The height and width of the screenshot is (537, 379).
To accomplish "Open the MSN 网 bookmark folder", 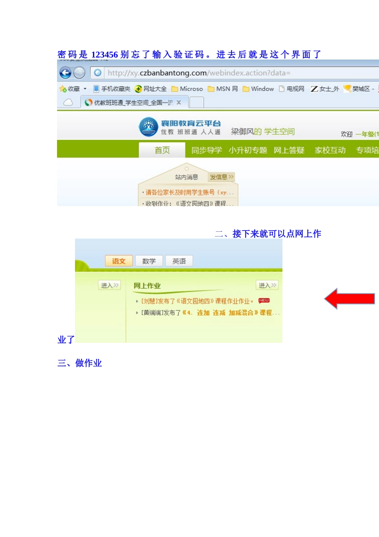I will 223,89.
